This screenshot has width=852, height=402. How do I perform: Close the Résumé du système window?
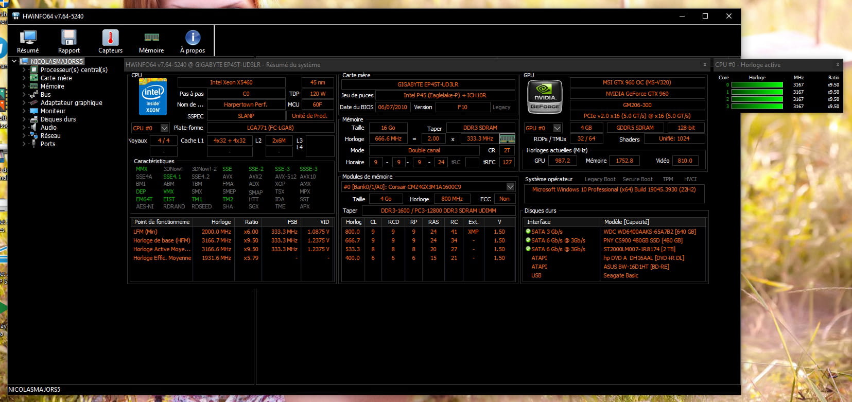click(x=705, y=64)
